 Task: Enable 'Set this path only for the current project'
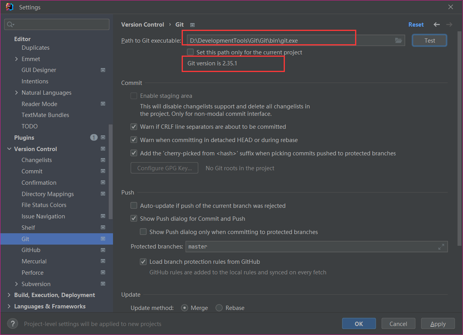pyautogui.click(x=190, y=52)
